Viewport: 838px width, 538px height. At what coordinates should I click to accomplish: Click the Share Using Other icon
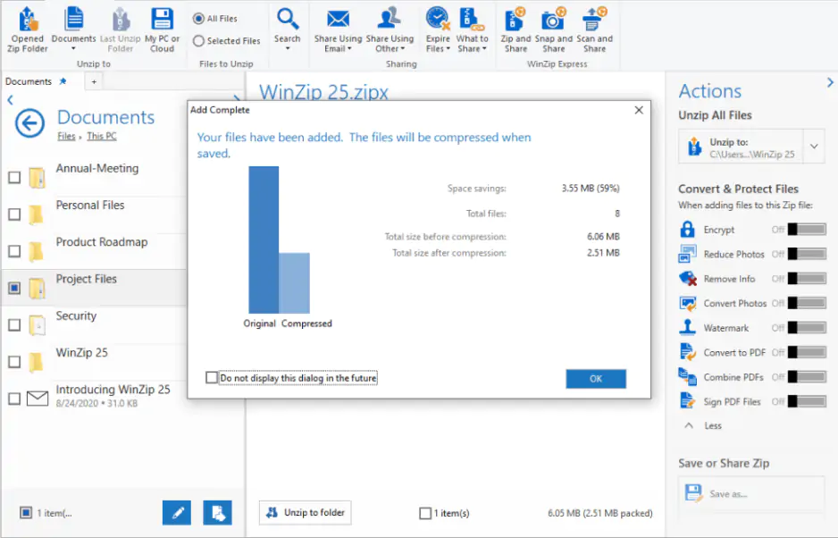390,18
